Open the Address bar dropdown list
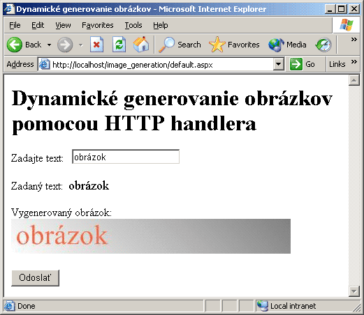 pyautogui.click(x=279, y=64)
